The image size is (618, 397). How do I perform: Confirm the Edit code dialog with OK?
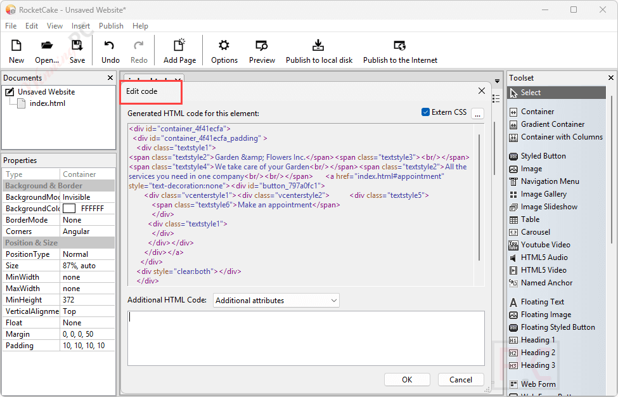click(x=407, y=380)
